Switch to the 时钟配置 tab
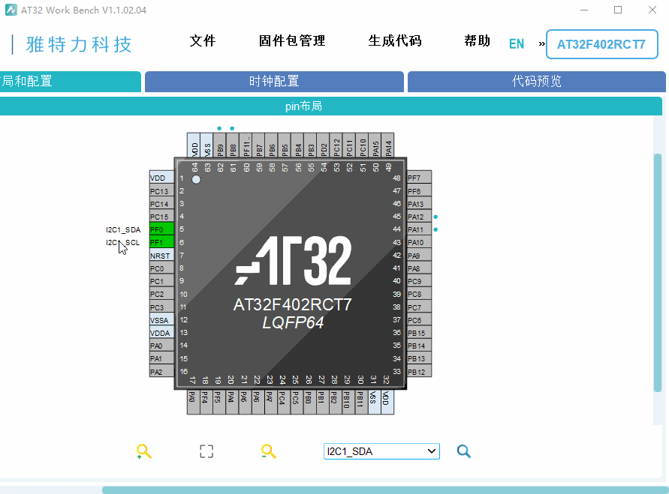 click(273, 82)
